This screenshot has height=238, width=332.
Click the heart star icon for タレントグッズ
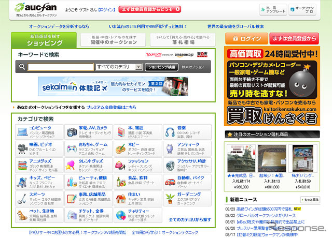tap(71, 166)
